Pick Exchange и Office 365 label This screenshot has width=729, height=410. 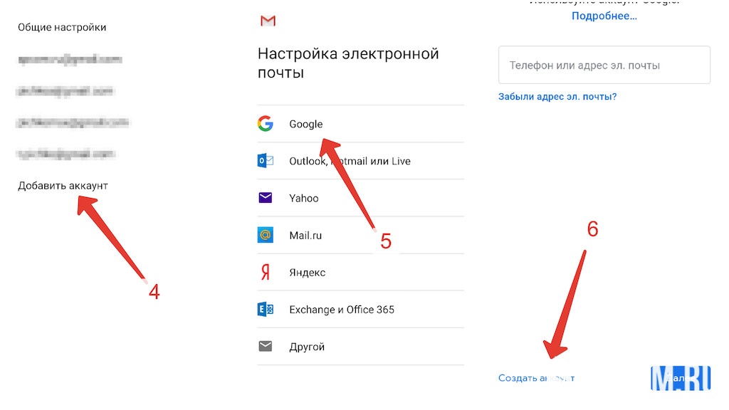click(x=342, y=310)
